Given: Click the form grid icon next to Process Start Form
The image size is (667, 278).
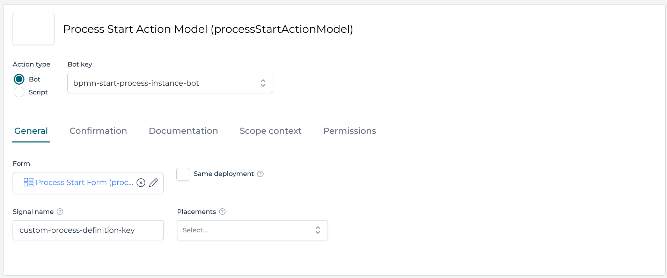Looking at the screenshot, I should 28,182.
